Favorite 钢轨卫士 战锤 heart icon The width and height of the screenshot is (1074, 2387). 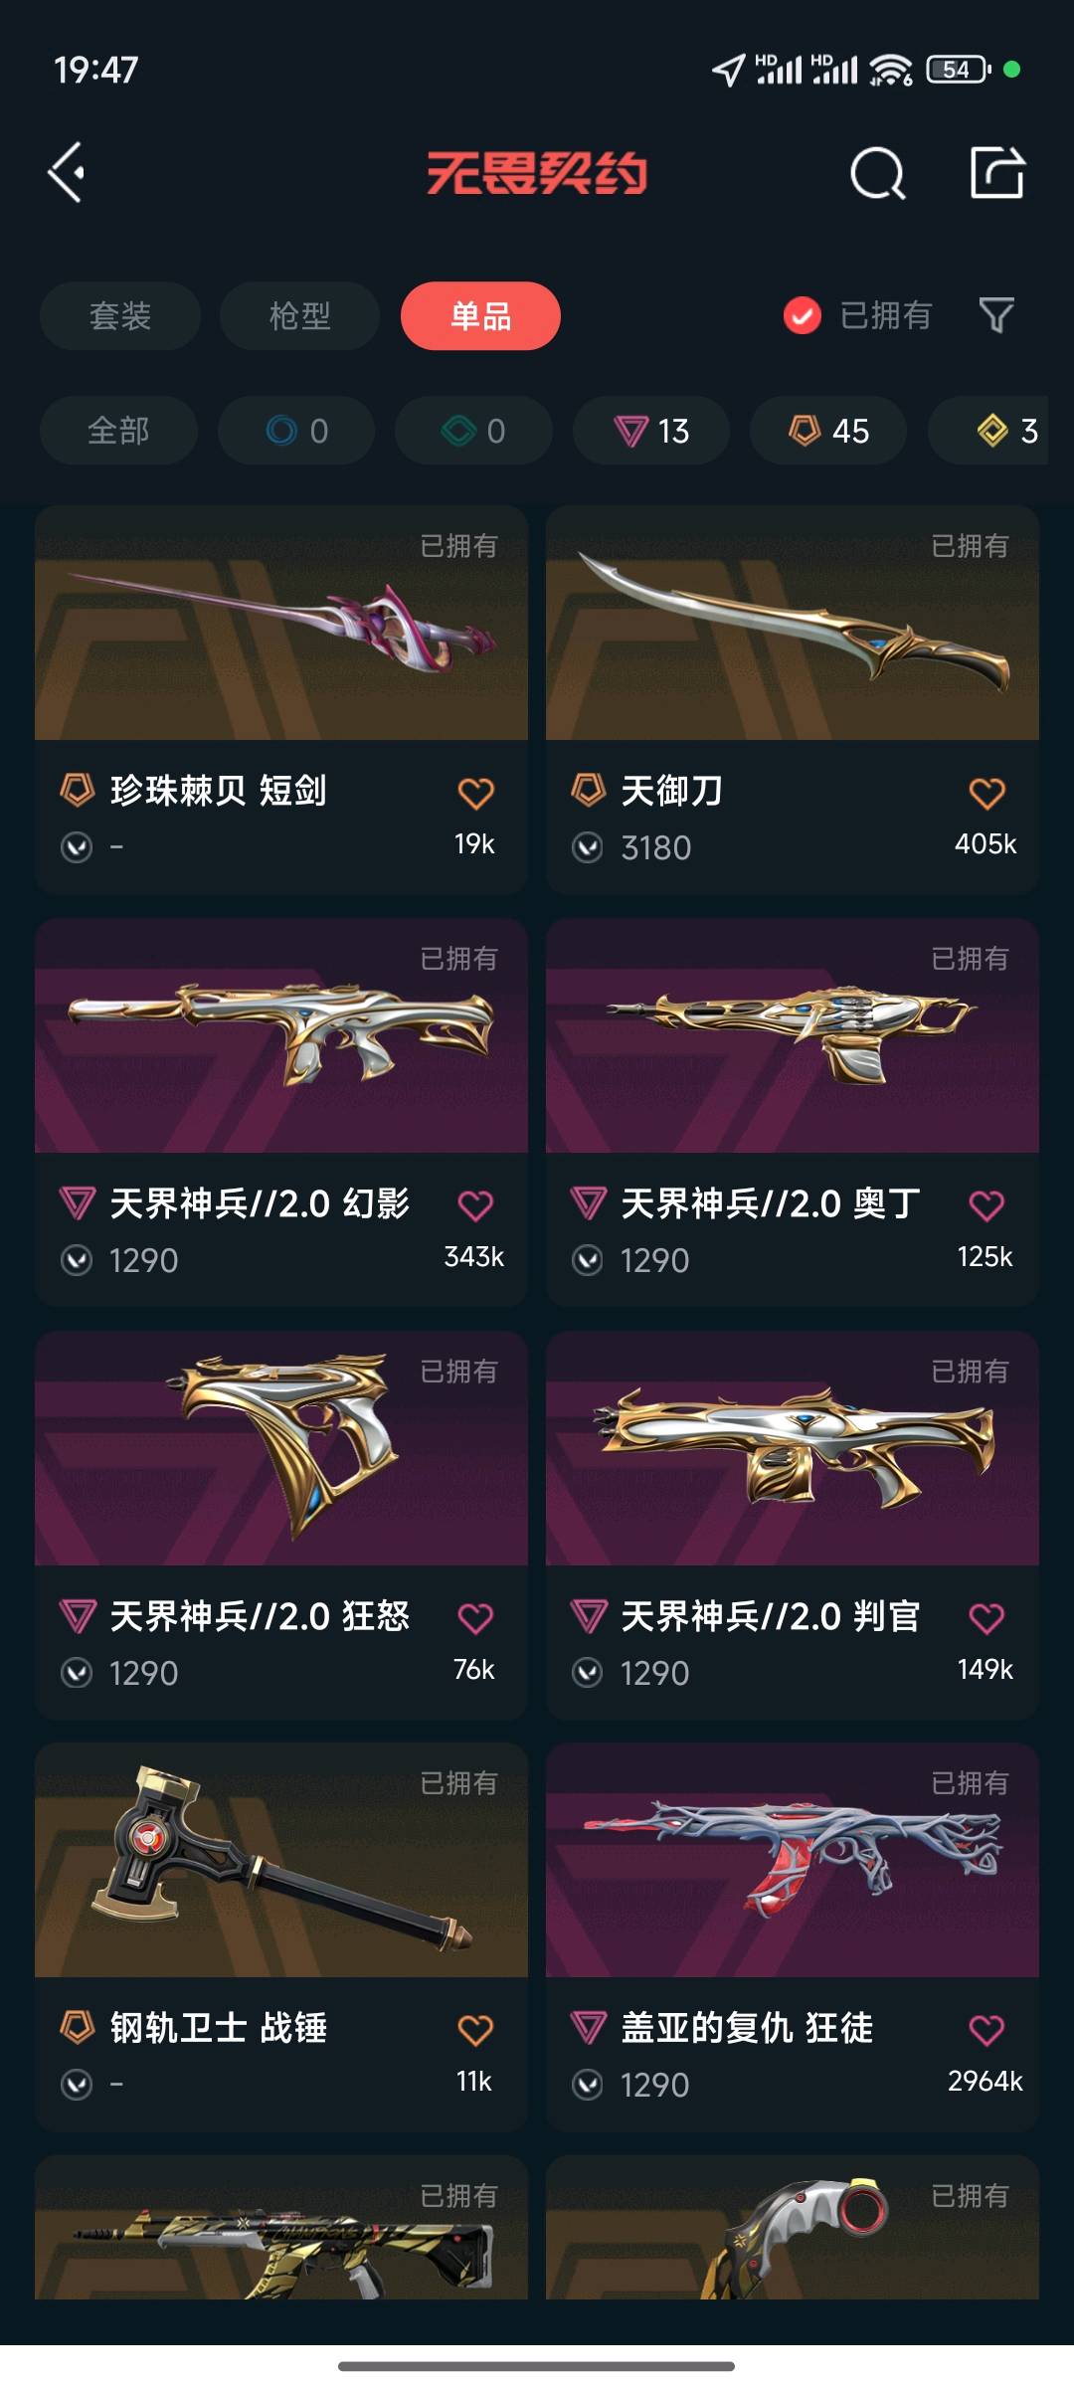coord(475,2029)
